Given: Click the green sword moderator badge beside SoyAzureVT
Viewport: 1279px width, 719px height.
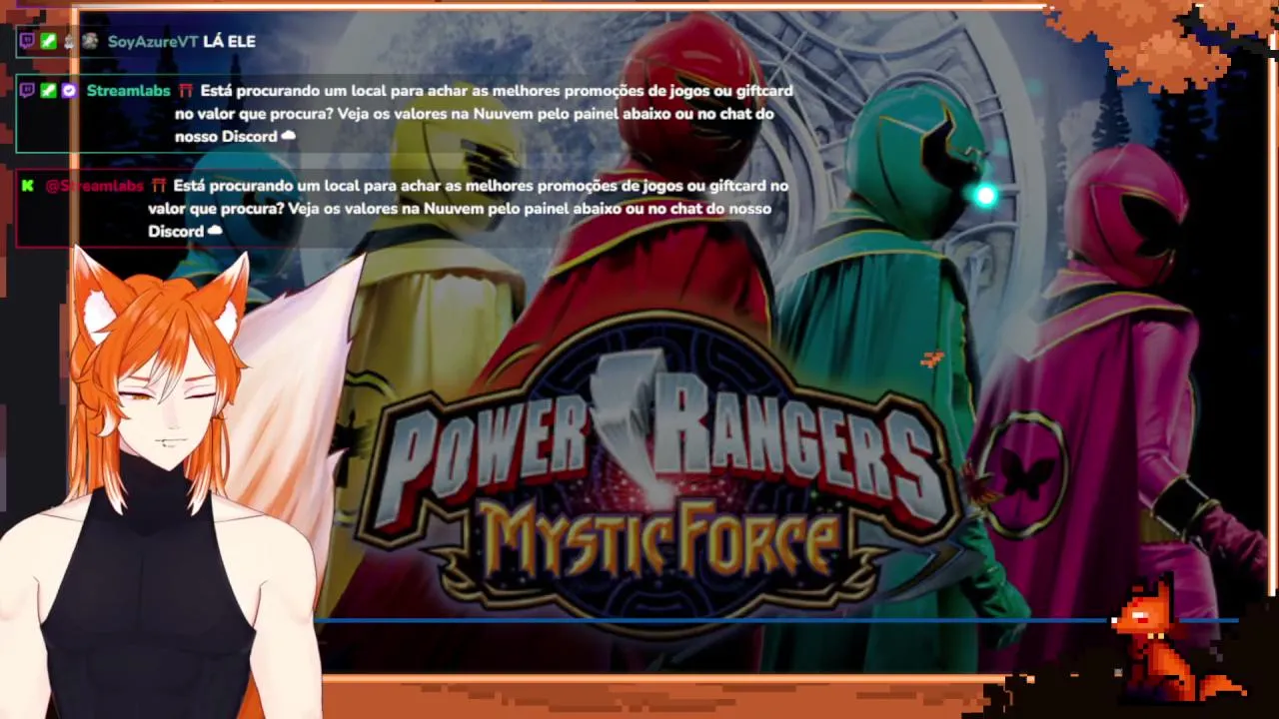Looking at the screenshot, I should tap(48, 41).
